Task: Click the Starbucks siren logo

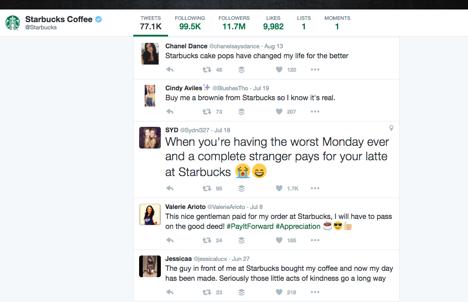Action: point(13,23)
